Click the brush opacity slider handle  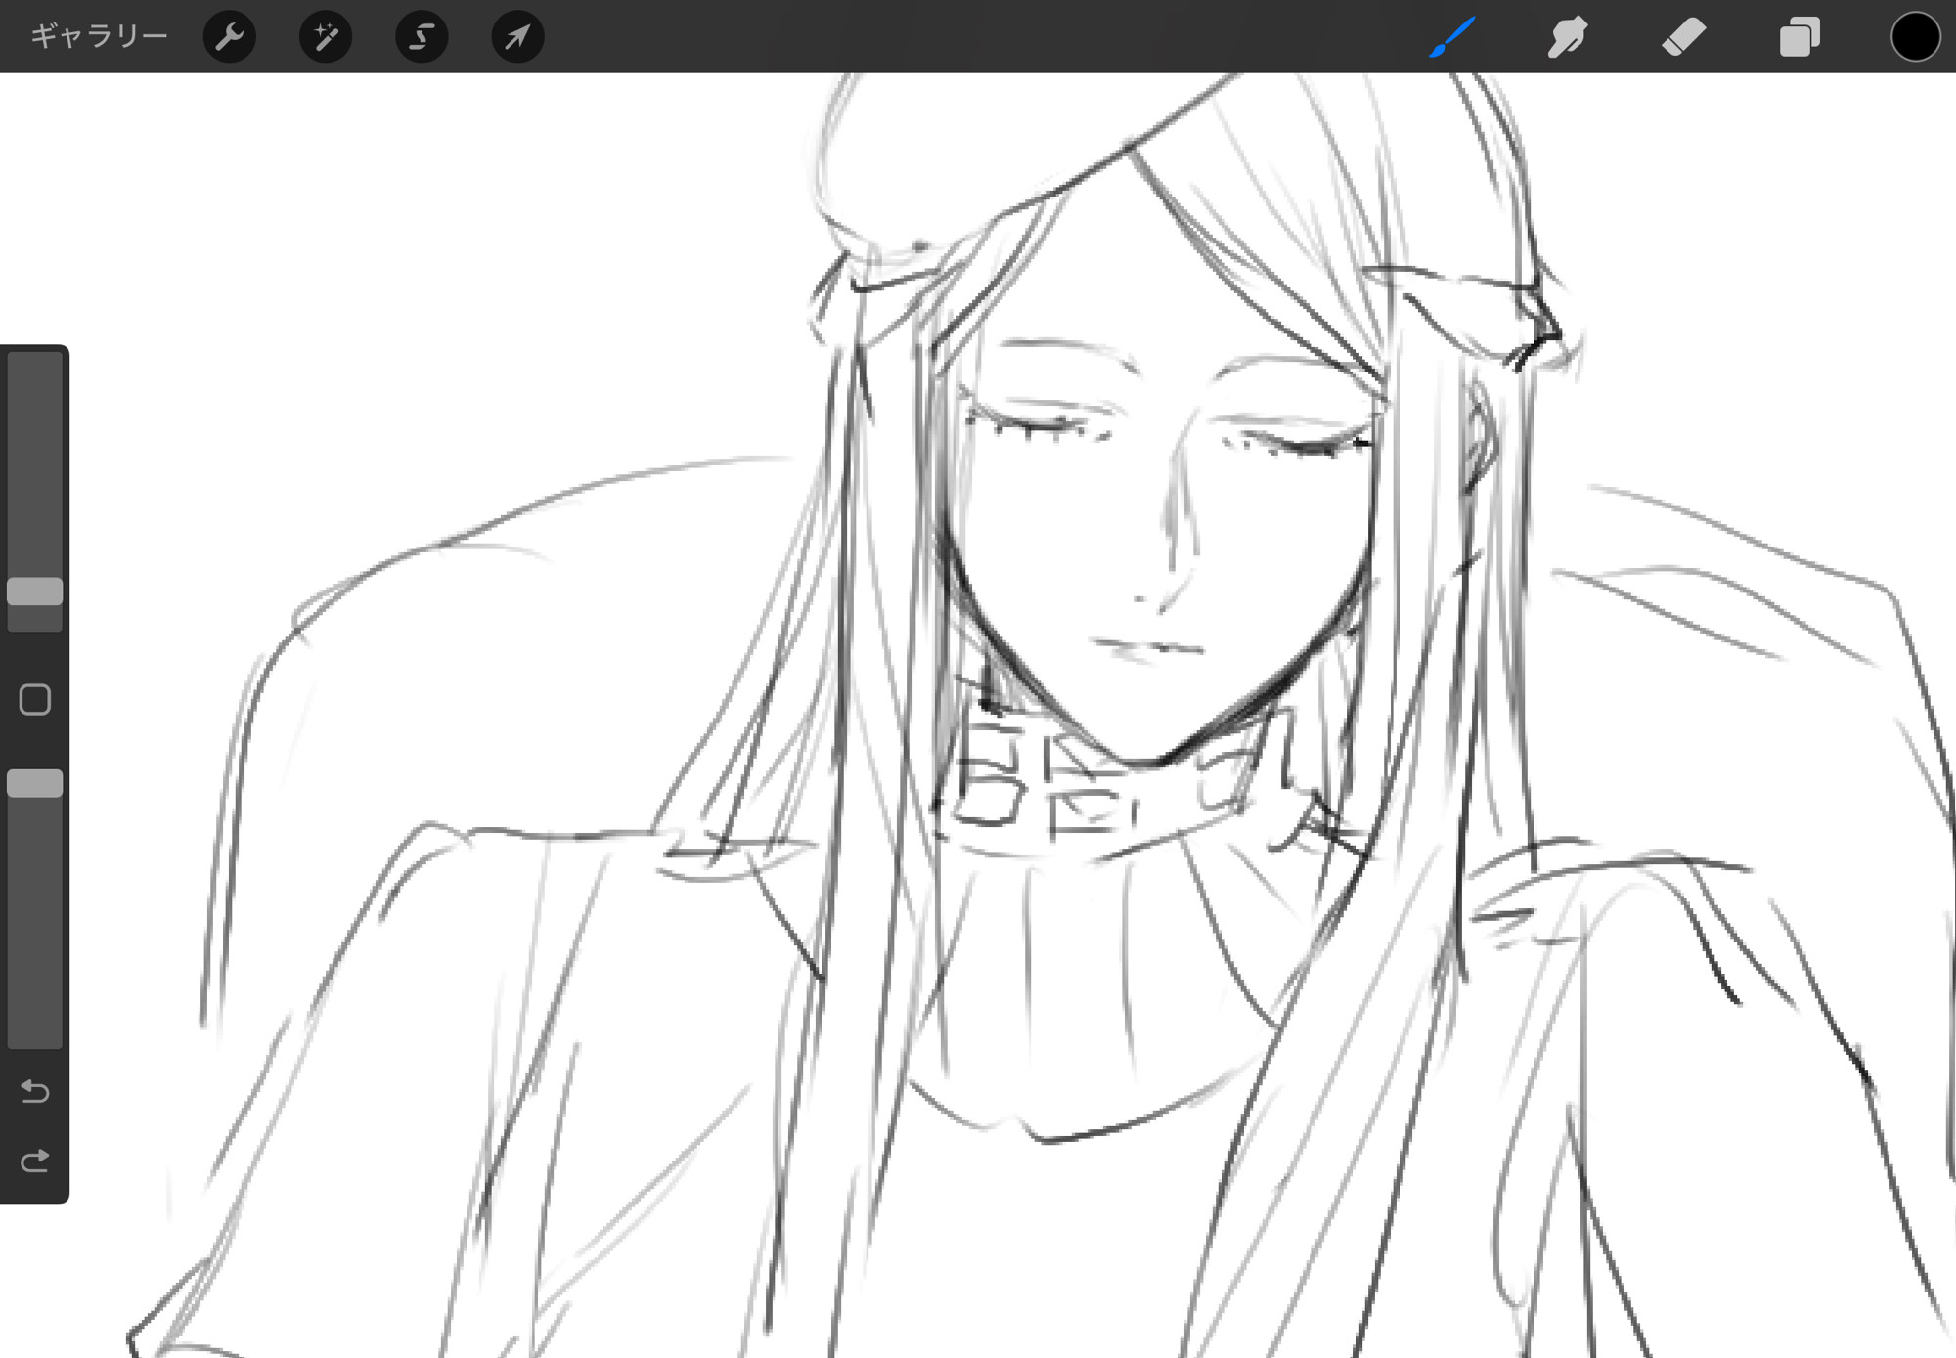35,783
